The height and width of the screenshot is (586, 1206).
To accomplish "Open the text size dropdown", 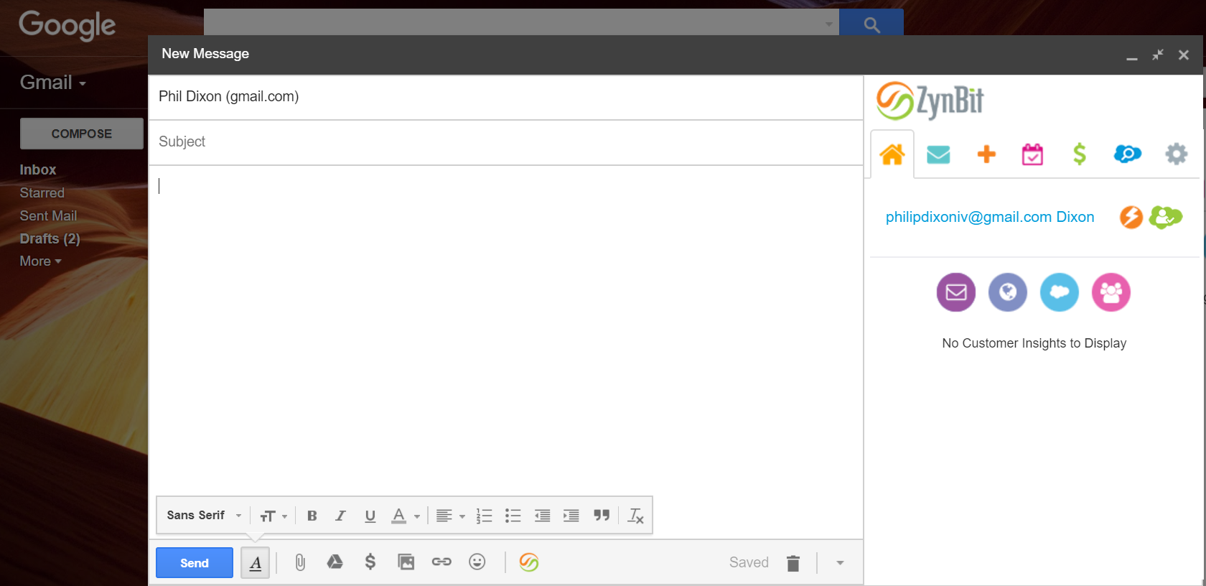I will coord(274,516).
